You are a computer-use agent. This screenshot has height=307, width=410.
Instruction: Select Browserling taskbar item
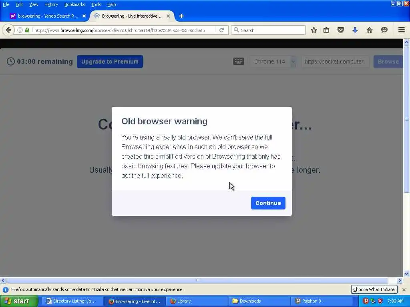[x=135, y=301]
